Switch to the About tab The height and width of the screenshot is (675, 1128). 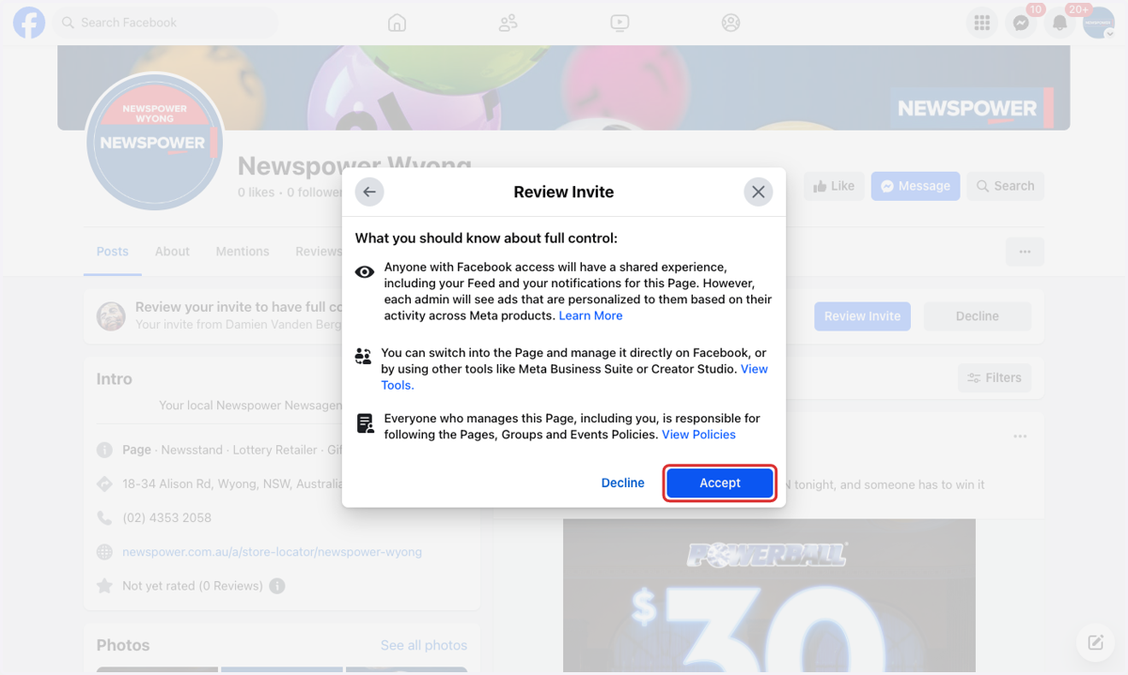[172, 252]
